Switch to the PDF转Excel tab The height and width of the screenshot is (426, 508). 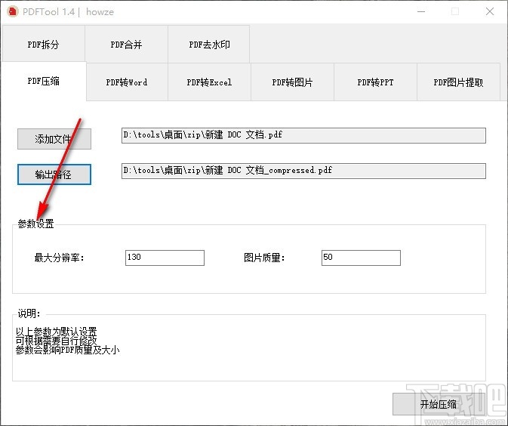209,82
